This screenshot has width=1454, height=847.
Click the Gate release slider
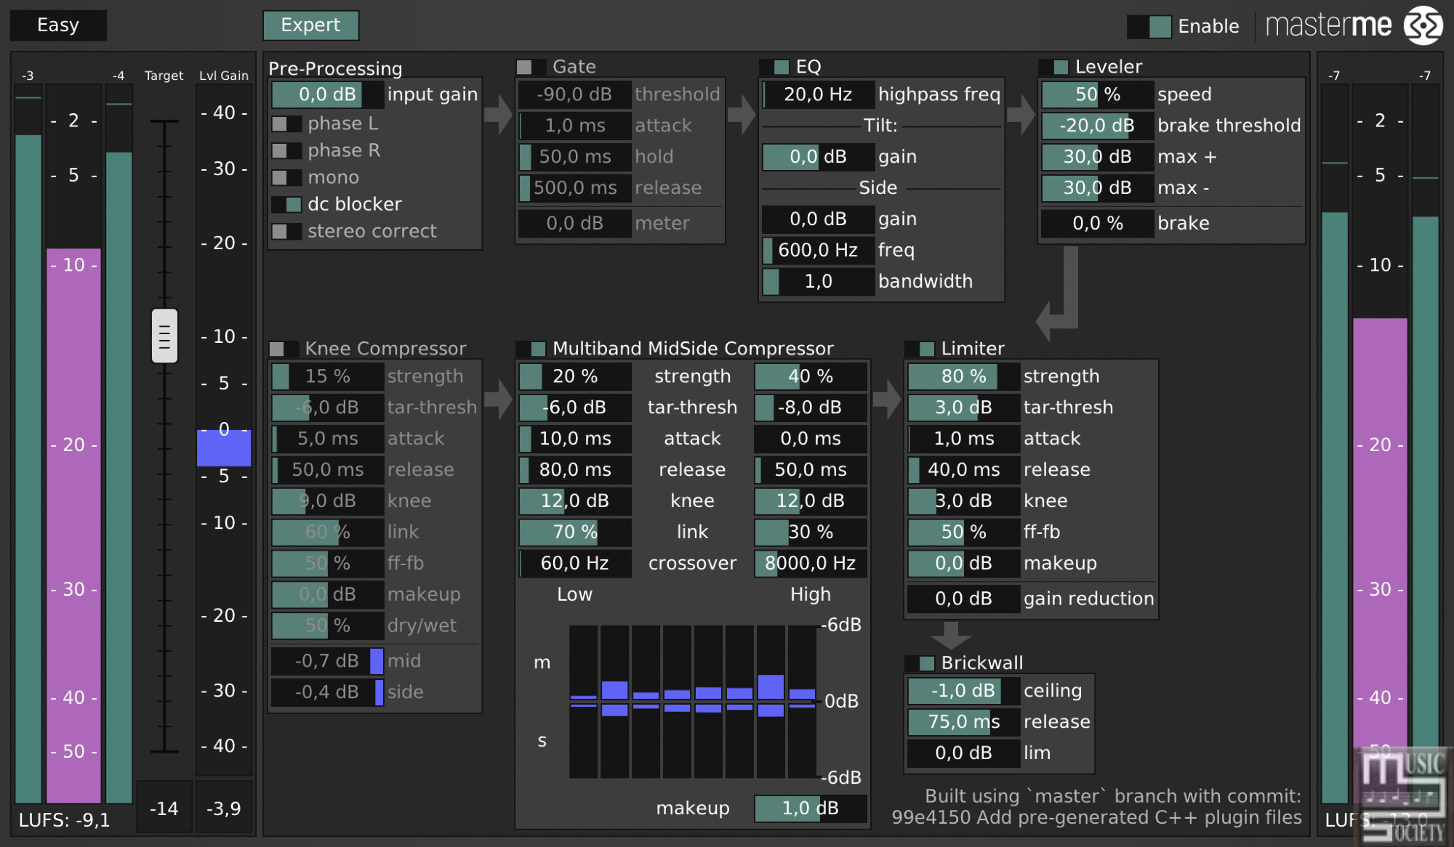click(574, 188)
